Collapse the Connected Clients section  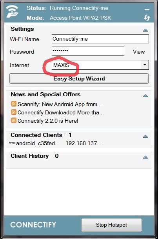click(145, 136)
